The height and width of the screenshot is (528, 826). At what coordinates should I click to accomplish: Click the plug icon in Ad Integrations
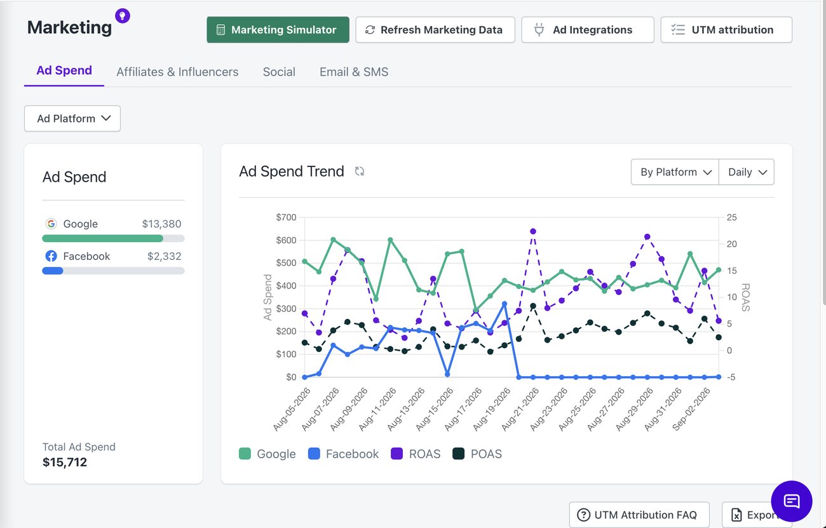[x=539, y=30]
